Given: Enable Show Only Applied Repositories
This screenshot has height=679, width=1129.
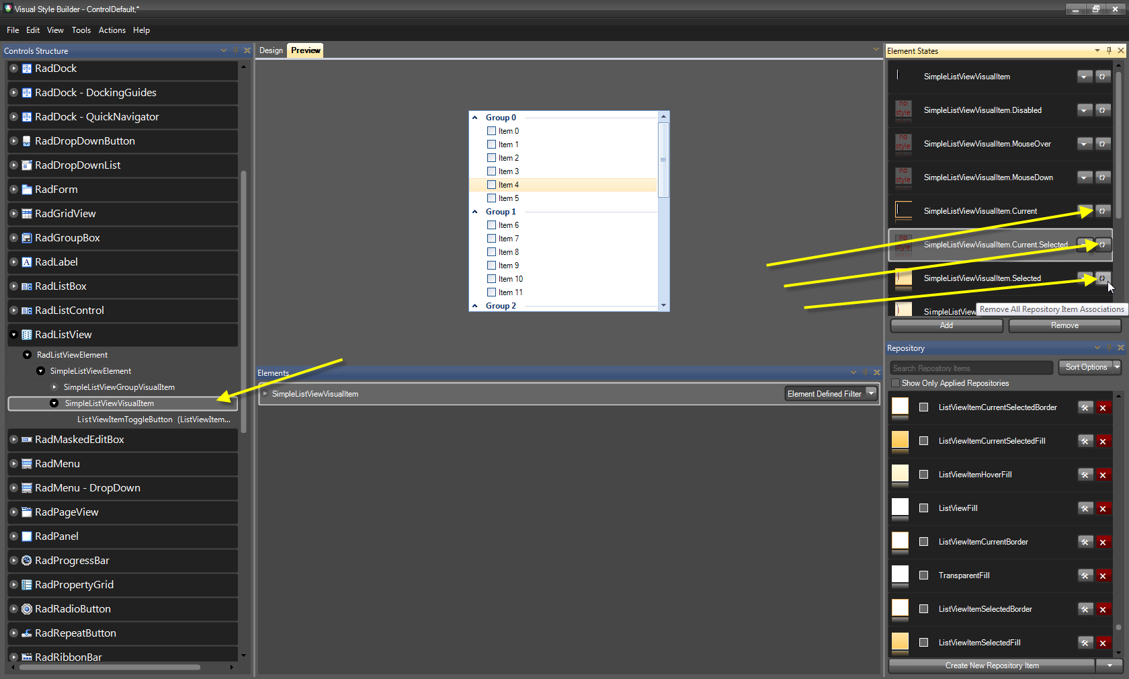Looking at the screenshot, I should (895, 383).
